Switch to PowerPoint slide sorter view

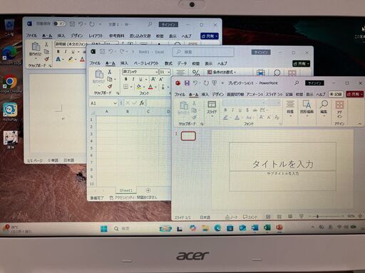(x=279, y=216)
